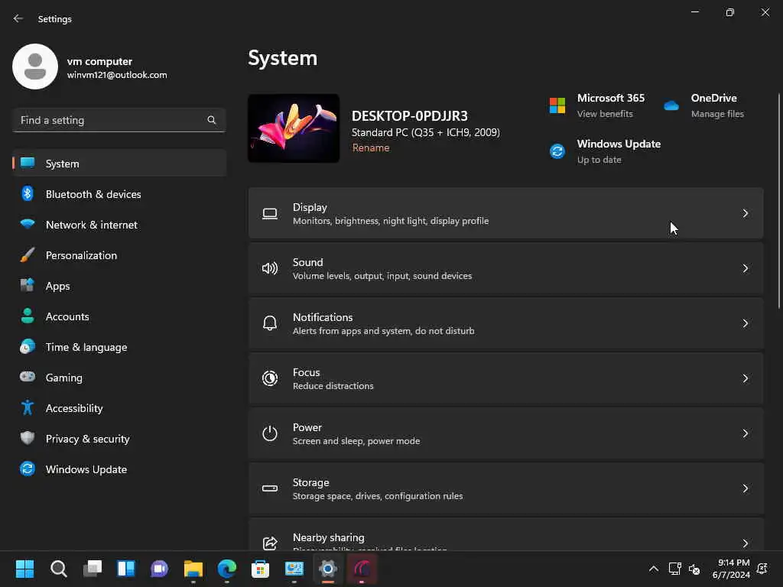Click the Apps icon in sidebar
This screenshot has width=783, height=587.
click(28, 286)
